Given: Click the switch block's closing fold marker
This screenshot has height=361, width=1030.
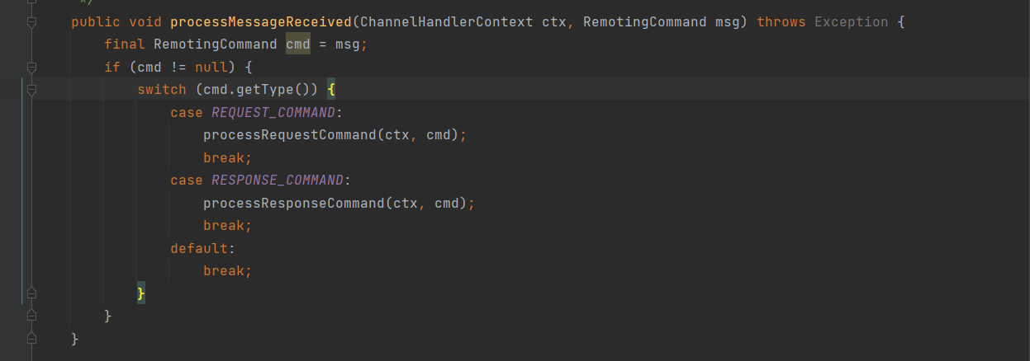Looking at the screenshot, I should click(x=31, y=293).
